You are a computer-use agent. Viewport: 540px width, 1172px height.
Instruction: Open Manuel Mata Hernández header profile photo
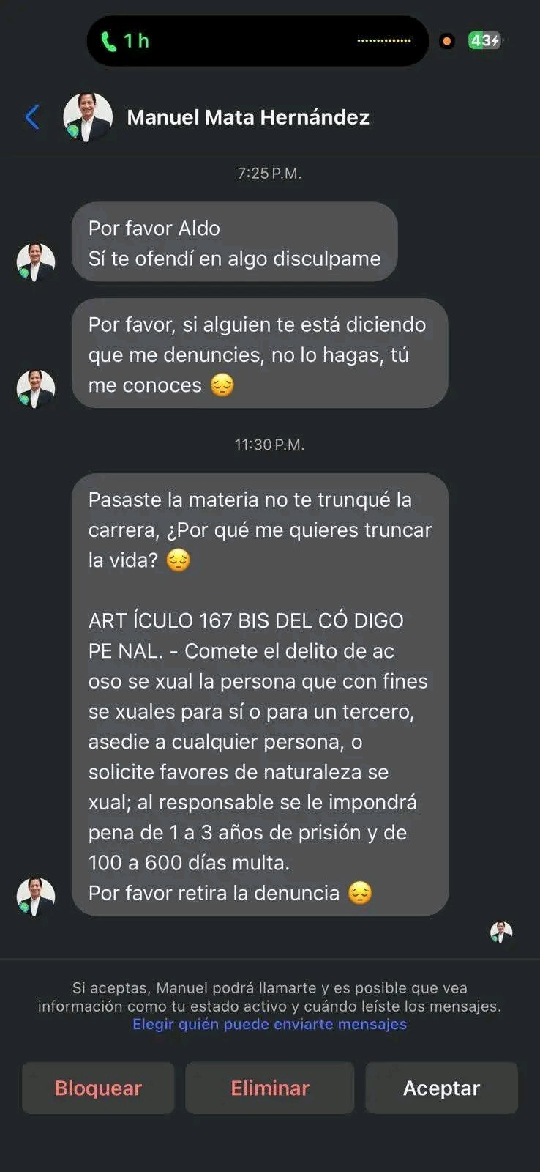point(88,117)
